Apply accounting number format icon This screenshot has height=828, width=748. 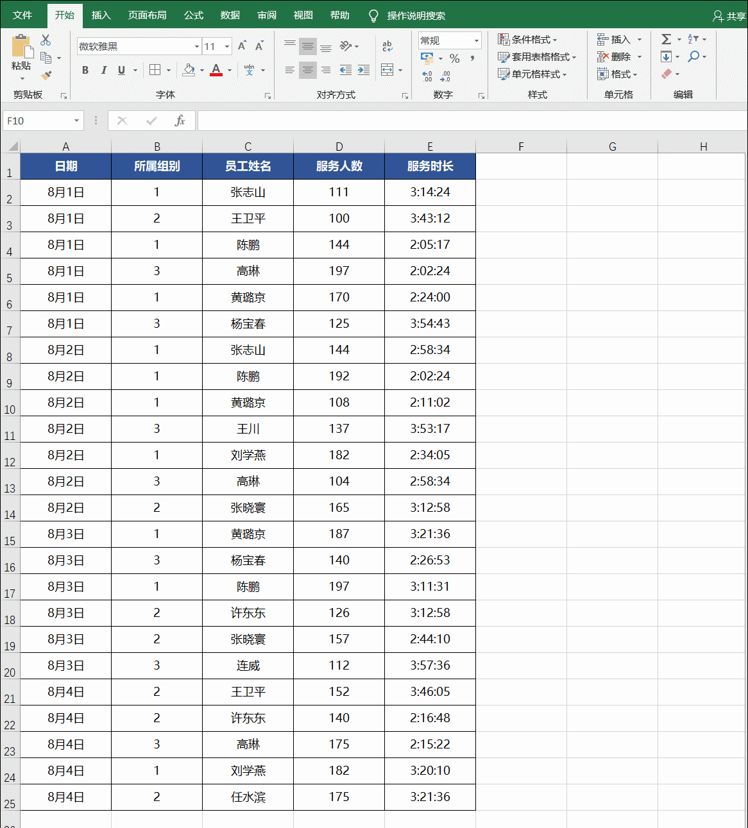click(x=427, y=58)
